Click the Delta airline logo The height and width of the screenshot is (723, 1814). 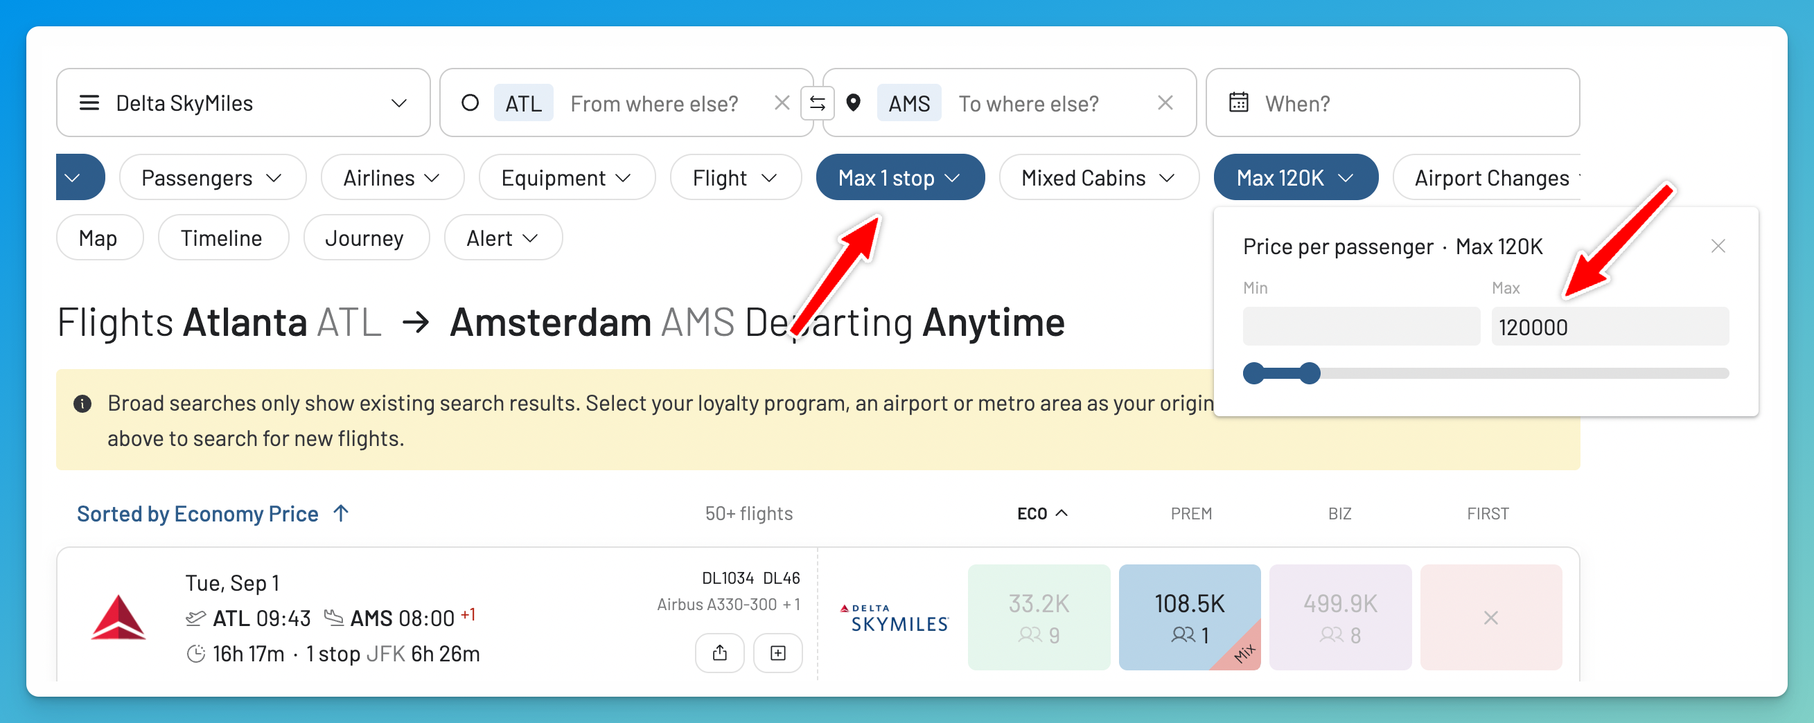[x=118, y=617]
